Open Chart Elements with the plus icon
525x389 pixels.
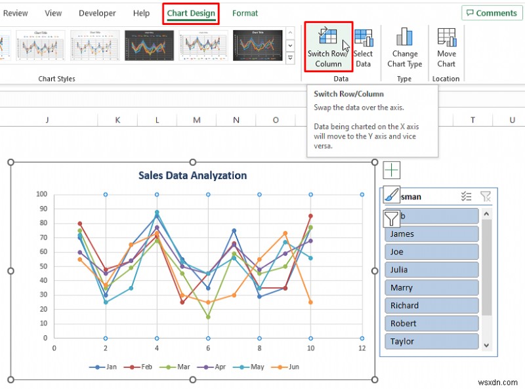click(391, 170)
